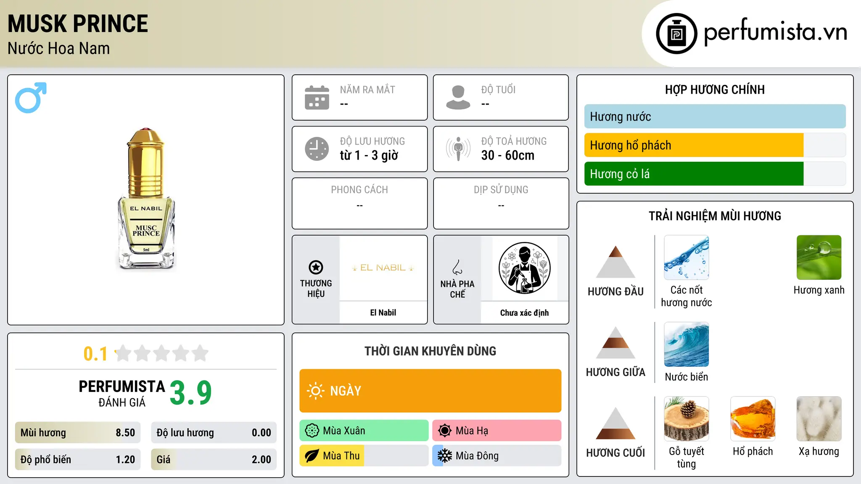Click the Thời Gian Khuyên Dùng heading
This screenshot has width=861, height=484.
click(430, 351)
